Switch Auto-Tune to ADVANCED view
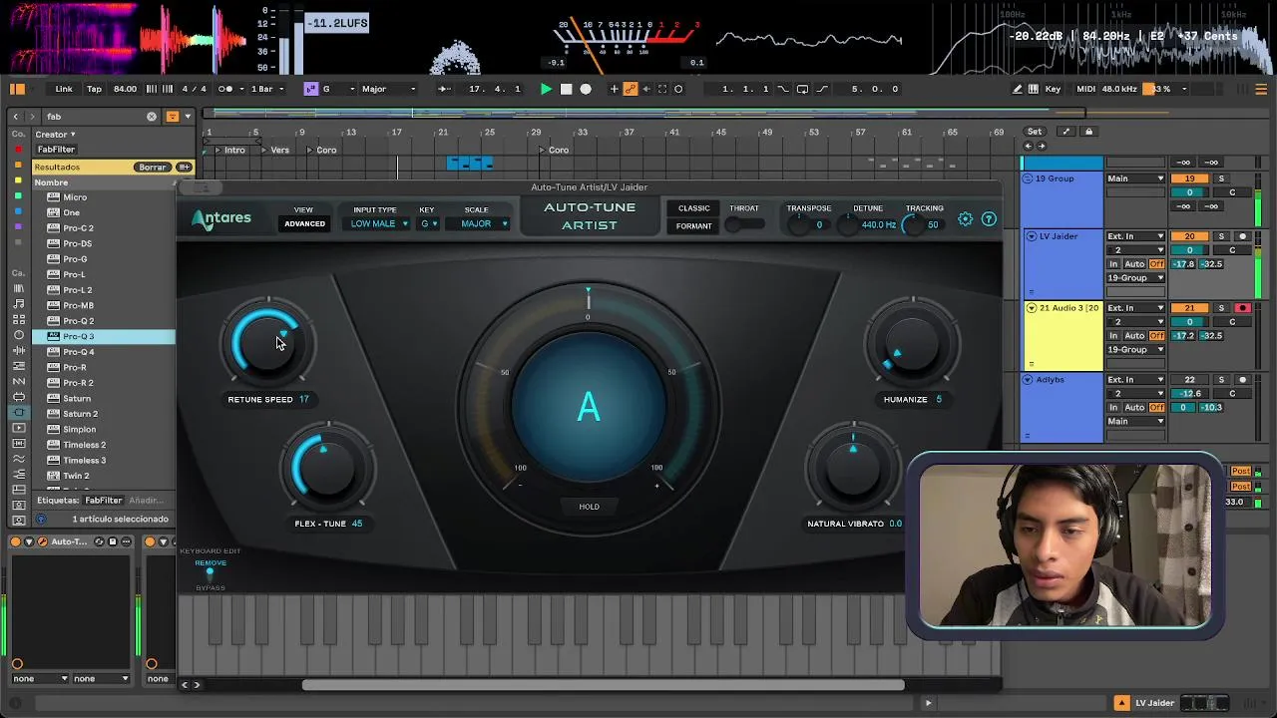The width and height of the screenshot is (1277, 718). click(x=304, y=223)
